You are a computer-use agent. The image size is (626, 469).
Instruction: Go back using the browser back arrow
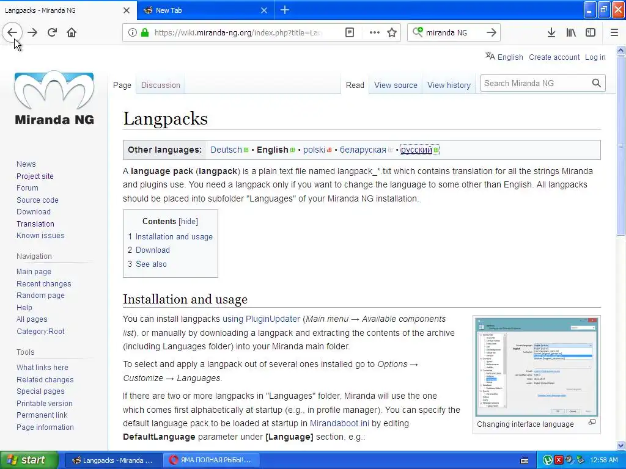pyautogui.click(x=12, y=32)
